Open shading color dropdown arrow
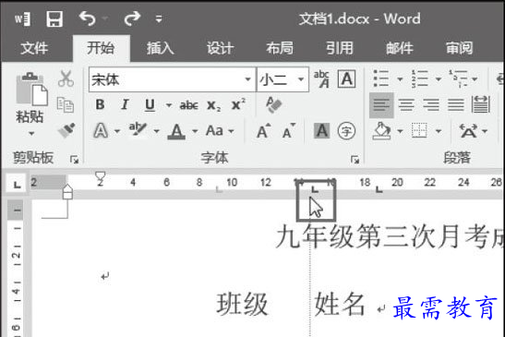 click(400, 131)
